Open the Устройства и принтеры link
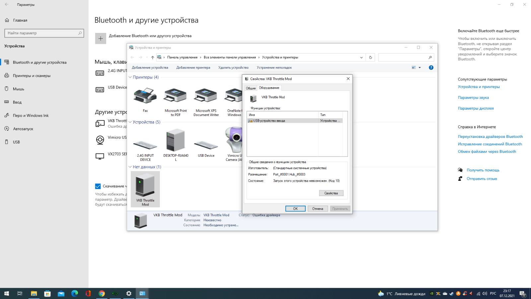This screenshot has width=531, height=299. (x=479, y=87)
